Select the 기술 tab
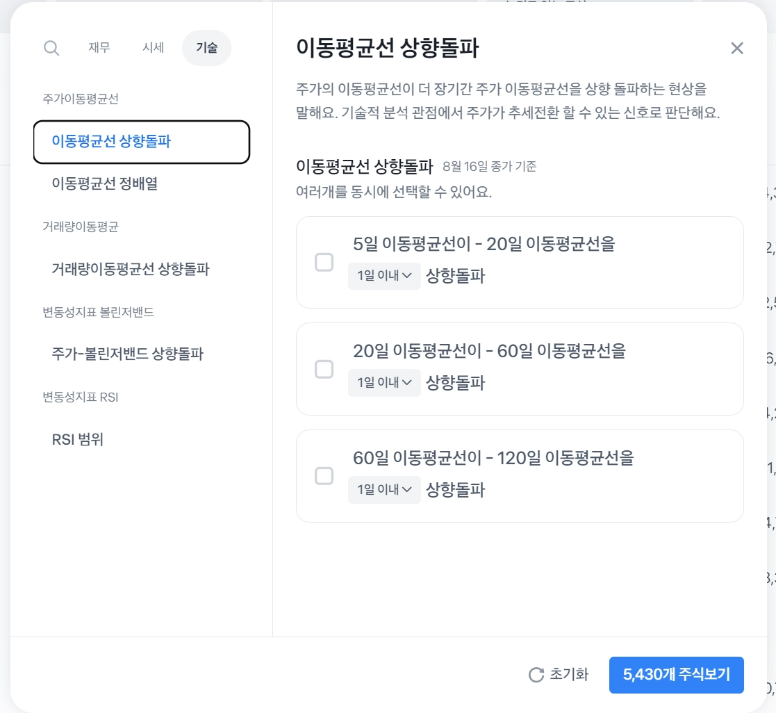Screen dimensions: 776x713 point(206,48)
